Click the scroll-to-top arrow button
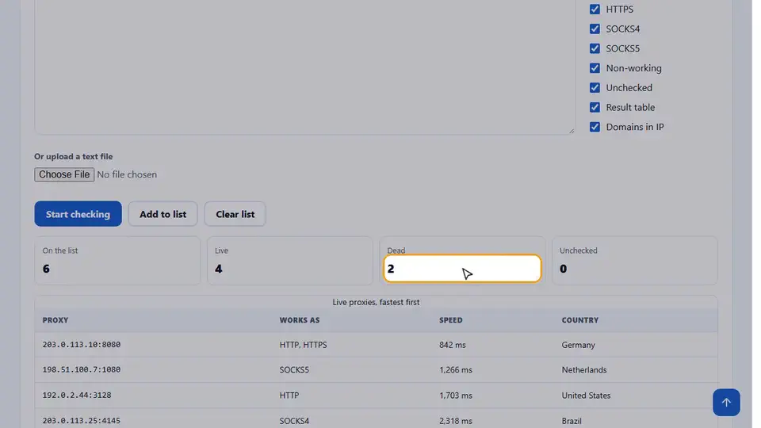761x428 pixels. [726, 403]
